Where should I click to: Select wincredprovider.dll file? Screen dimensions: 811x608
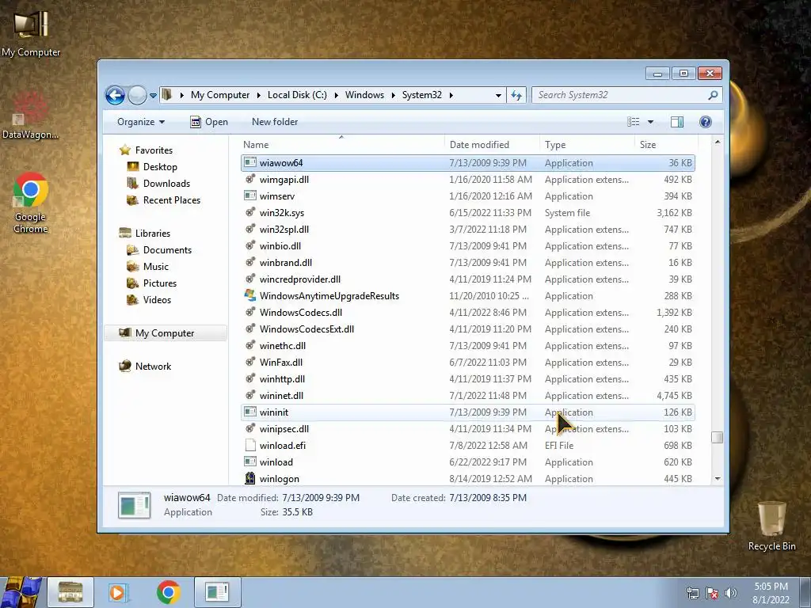tap(467, 279)
